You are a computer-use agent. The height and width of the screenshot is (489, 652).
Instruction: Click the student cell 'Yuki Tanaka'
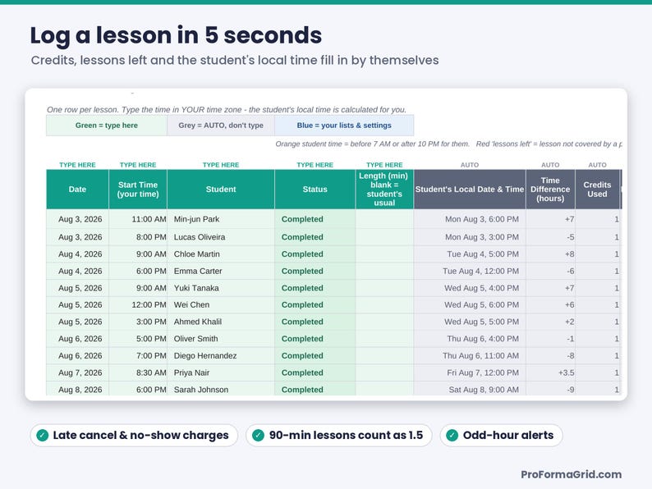click(221, 288)
